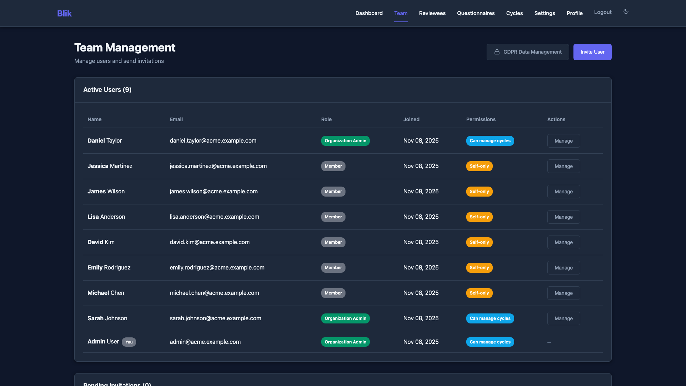Click the Organization Admin badge for Daniel Taylor
The width and height of the screenshot is (686, 386).
pyautogui.click(x=345, y=140)
